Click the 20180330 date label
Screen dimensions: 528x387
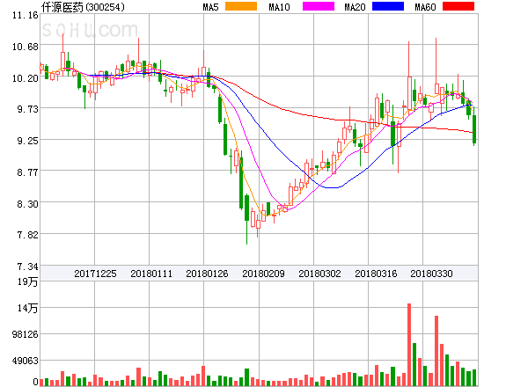(x=431, y=274)
